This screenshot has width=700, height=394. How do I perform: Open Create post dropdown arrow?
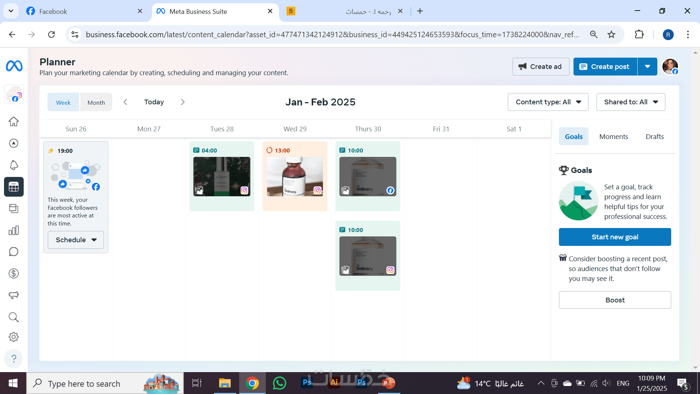click(647, 66)
